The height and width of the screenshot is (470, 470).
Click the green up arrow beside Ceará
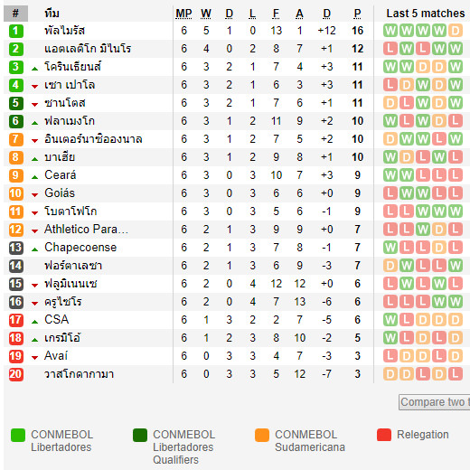point(35,177)
